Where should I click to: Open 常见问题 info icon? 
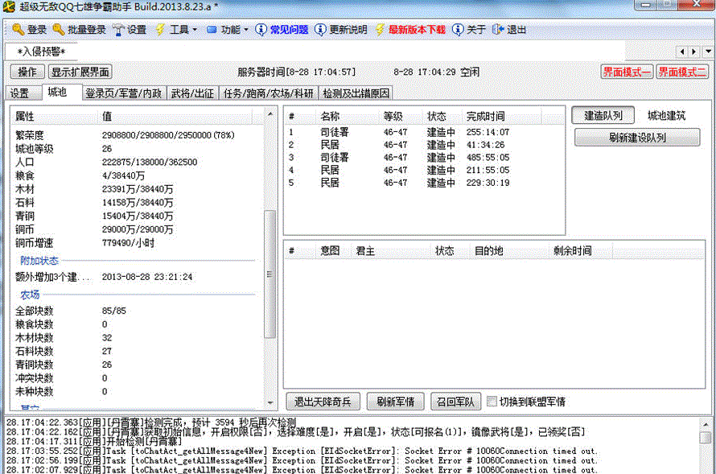[261, 30]
